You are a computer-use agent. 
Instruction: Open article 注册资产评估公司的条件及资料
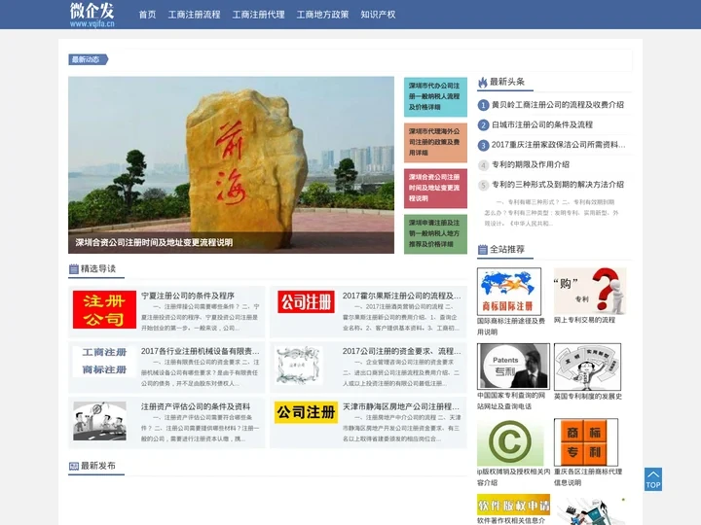click(196, 406)
